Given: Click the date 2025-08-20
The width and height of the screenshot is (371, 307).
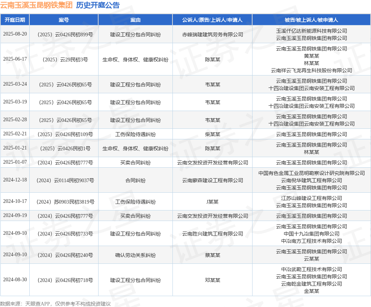Looking at the screenshot, I should click(x=15, y=34).
